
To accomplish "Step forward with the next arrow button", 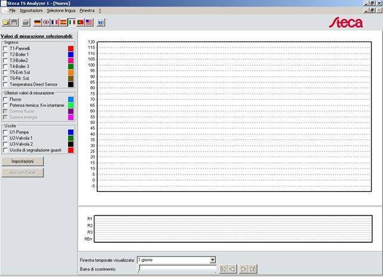I will [243, 269].
